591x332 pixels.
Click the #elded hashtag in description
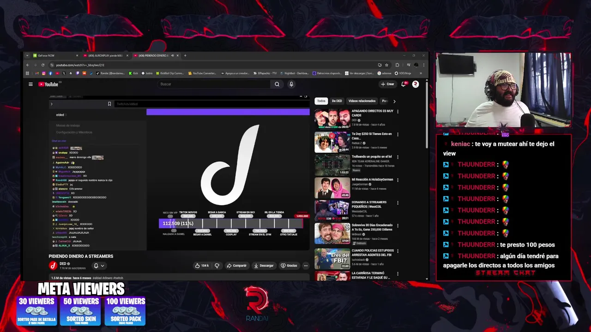tap(97, 278)
